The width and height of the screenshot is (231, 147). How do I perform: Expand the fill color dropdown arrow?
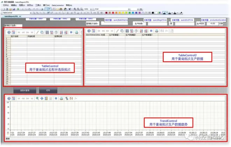point(172,13)
